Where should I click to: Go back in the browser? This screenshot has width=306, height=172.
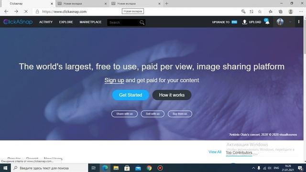(6, 11)
